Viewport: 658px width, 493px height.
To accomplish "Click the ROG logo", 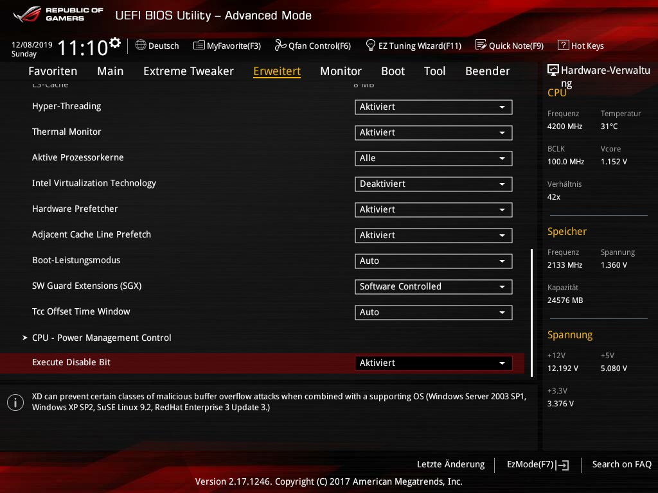I will point(27,14).
